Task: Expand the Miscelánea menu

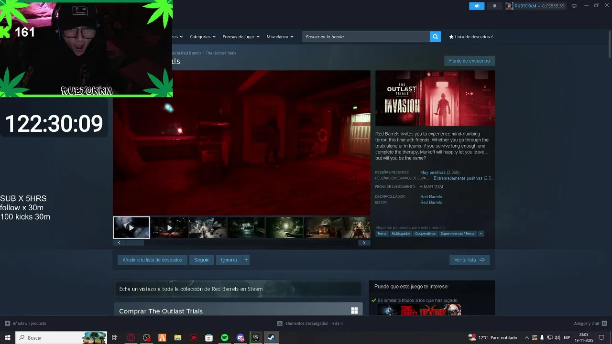Action: tap(280, 37)
